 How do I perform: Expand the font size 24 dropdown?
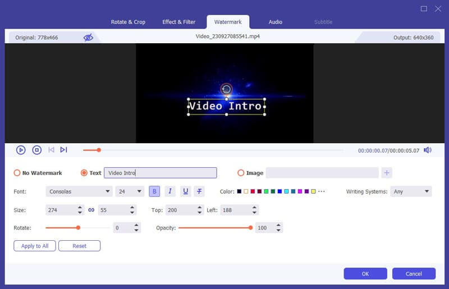(130, 191)
